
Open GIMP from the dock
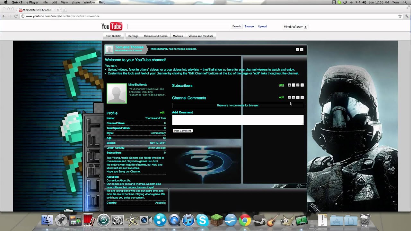point(287,220)
